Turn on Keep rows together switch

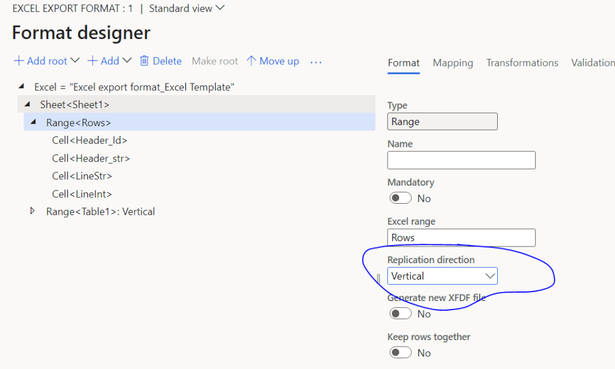[x=400, y=353]
